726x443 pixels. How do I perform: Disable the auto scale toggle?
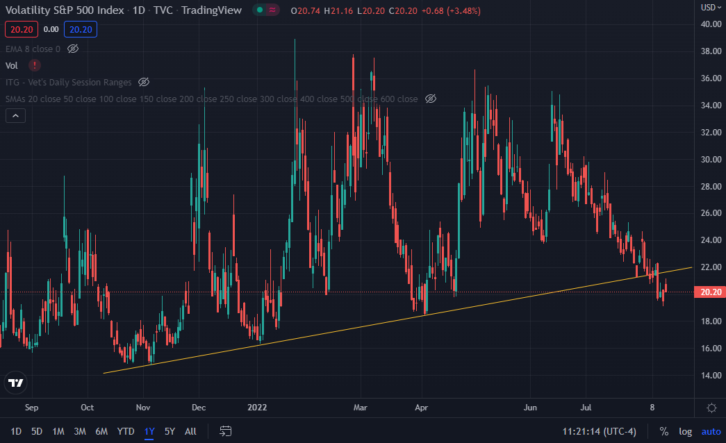click(x=711, y=431)
